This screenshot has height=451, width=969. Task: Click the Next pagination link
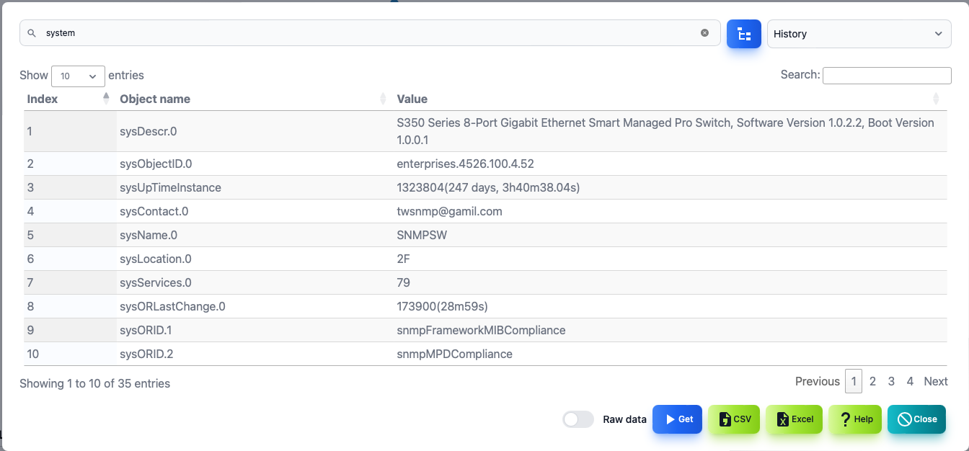click(936, 381)
